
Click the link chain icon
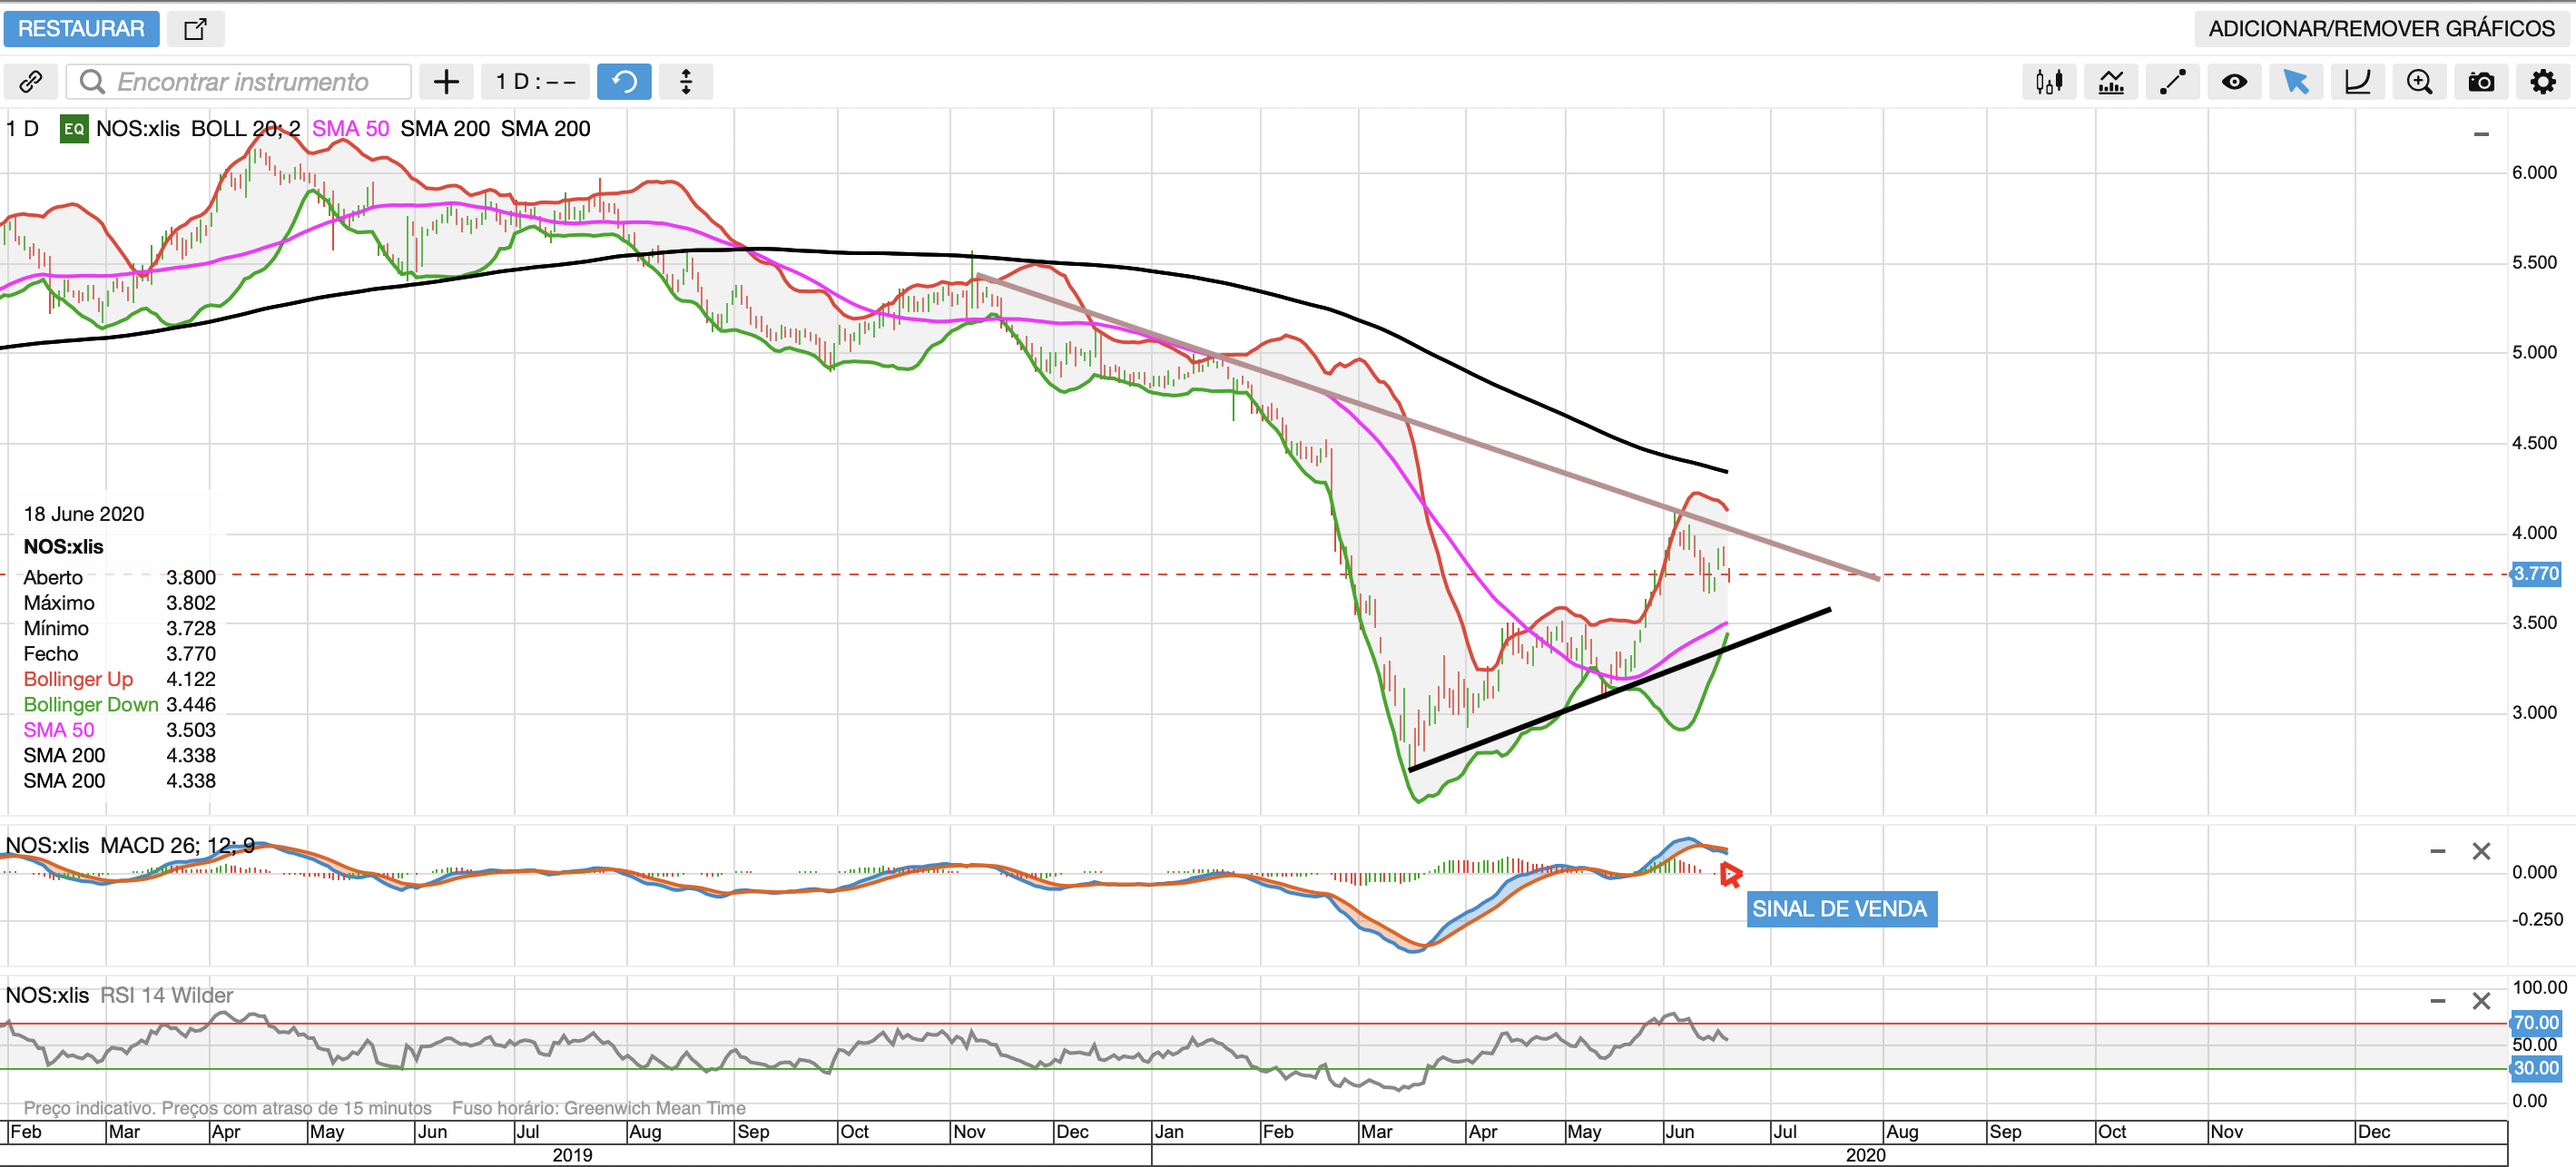pos(31,82)
